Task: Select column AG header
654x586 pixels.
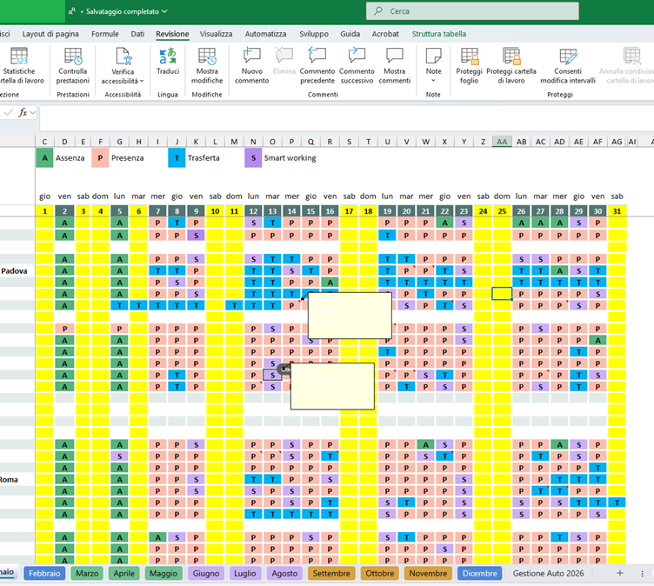Action: point(617,142)
